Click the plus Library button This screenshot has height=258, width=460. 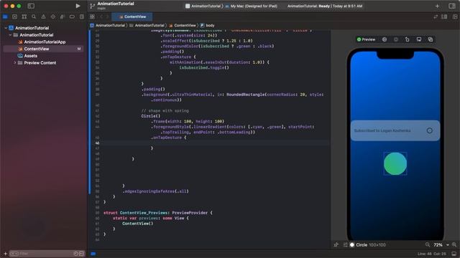click(x=437, y=6)
